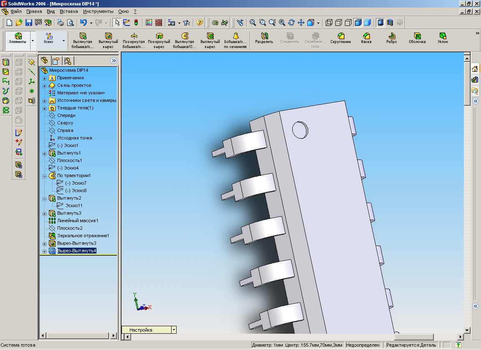Click Zoom to Fit icon
481x350 pixels.
(253, 23)
